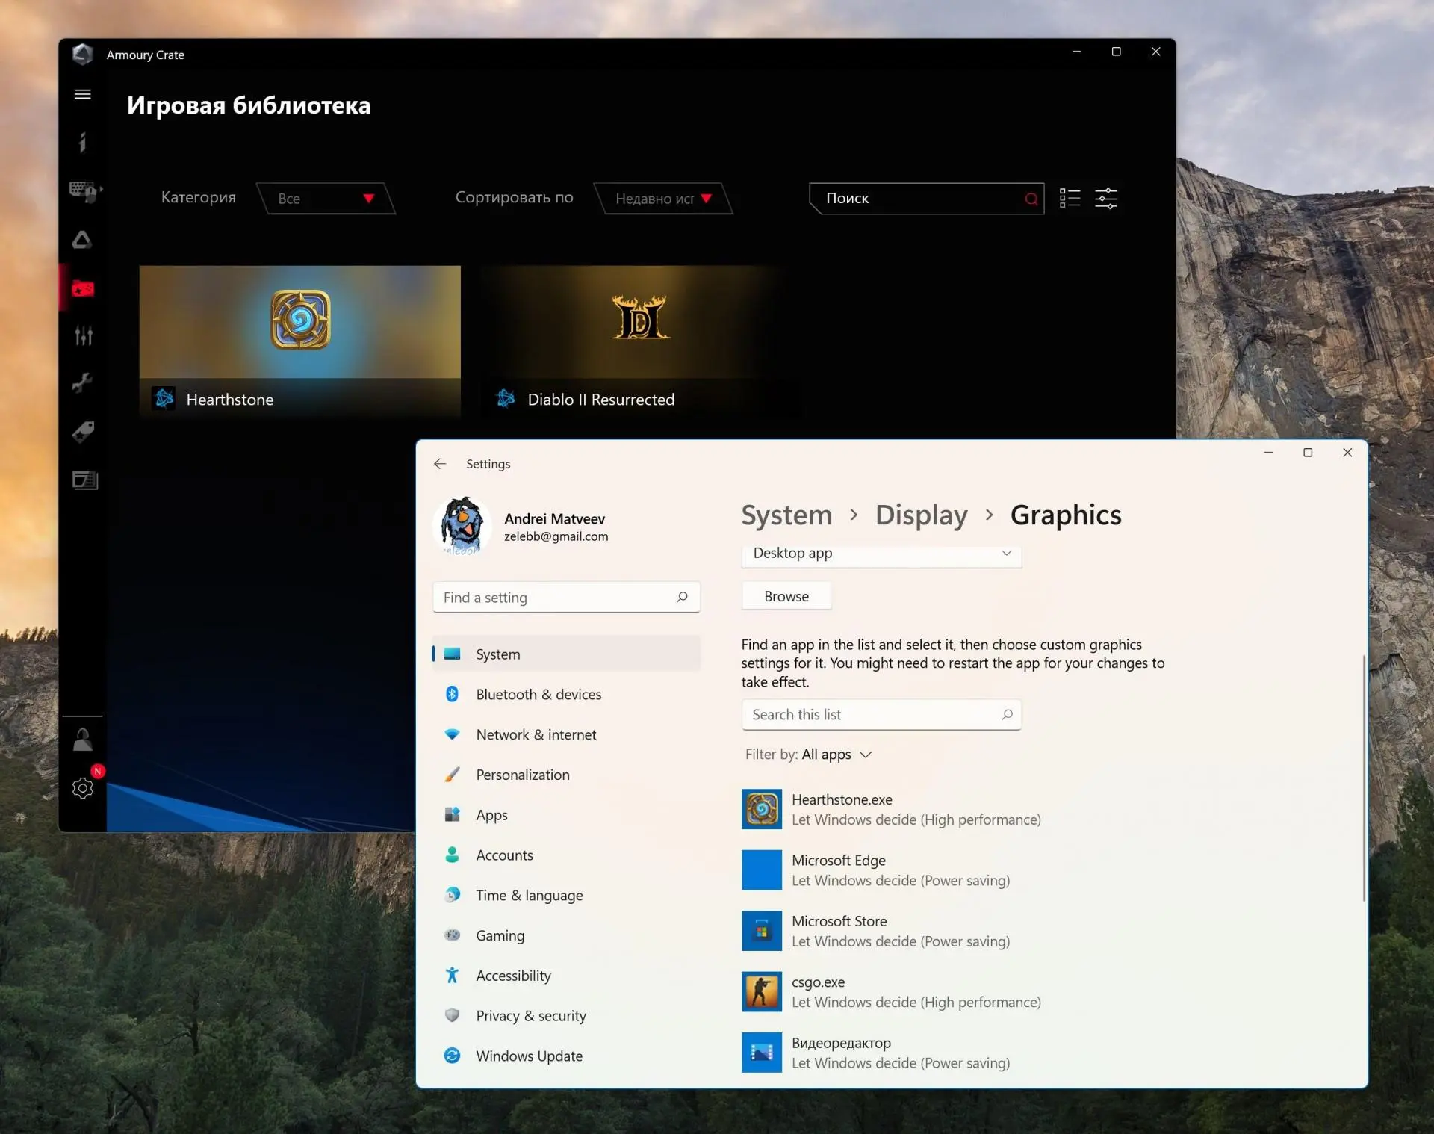Open the Armoury Crate hamburger menu
Image resolution: width=1434 pixels, height=1134 pixels.
click(83, 94)
